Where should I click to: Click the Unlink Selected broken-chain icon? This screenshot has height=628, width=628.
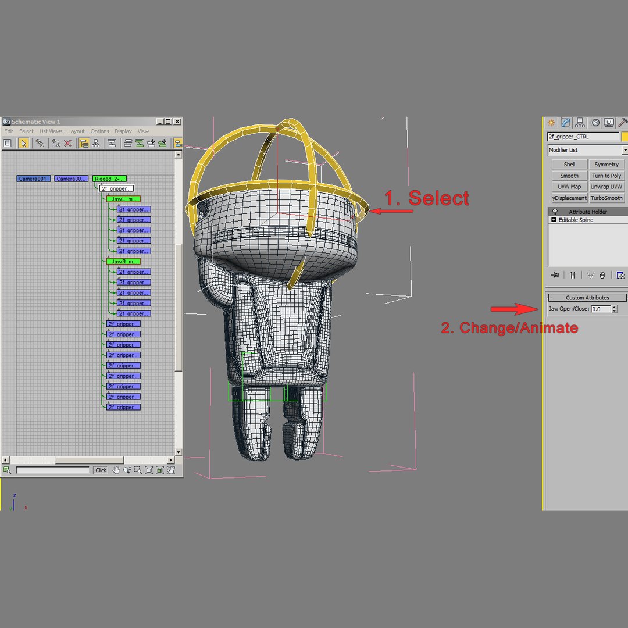pyautogui.click(x=56, y=143)
